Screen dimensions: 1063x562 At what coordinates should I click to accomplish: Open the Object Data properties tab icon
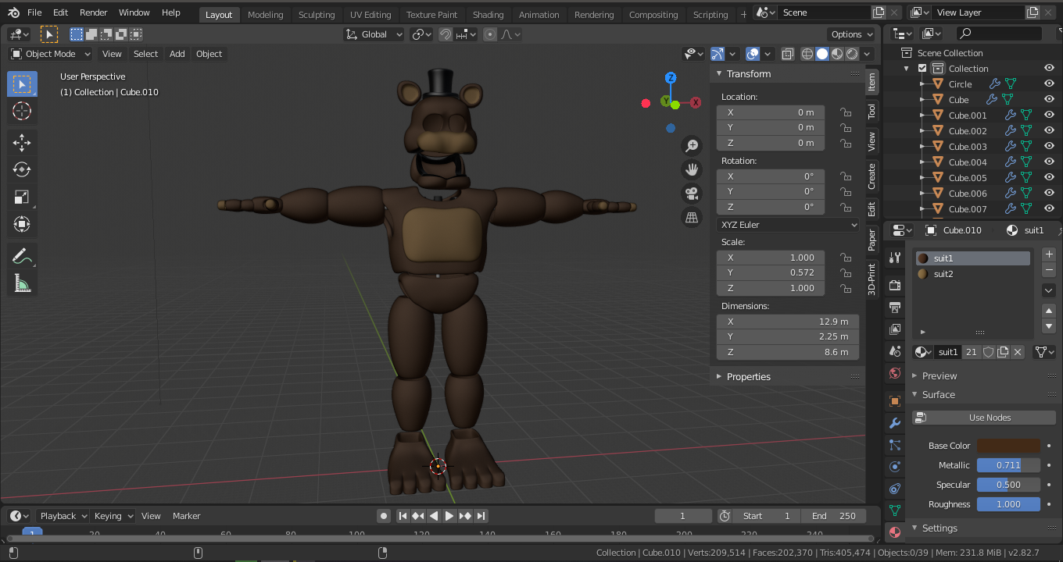pyautogui.click(x=895, y=510)
